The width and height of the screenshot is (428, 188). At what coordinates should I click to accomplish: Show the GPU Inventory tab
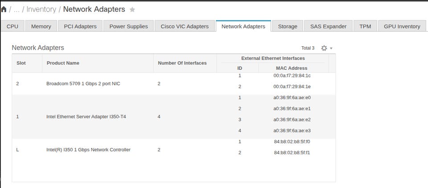coord(402,26)
